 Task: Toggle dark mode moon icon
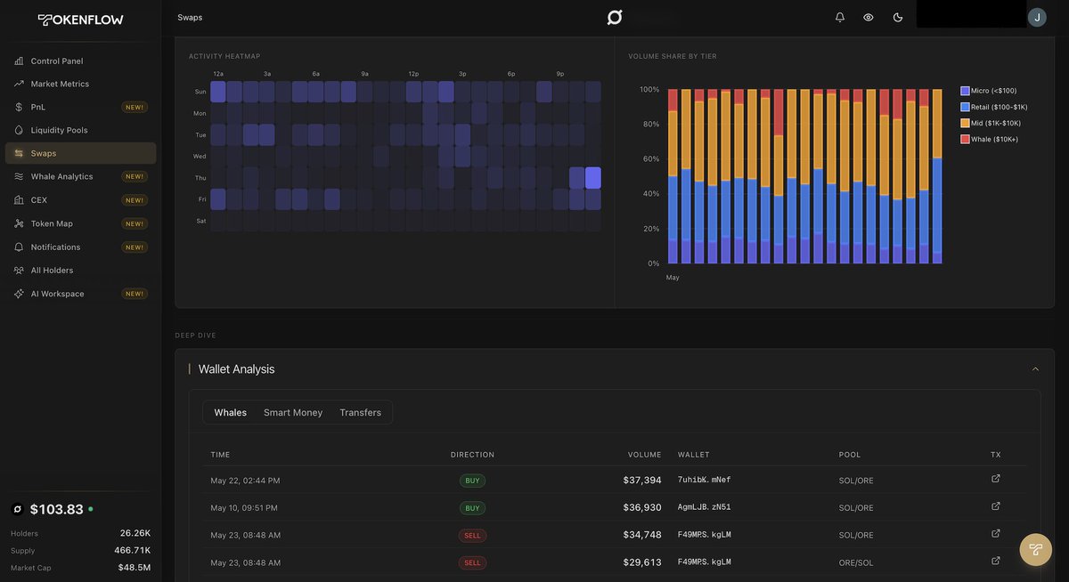pos(898,17)
